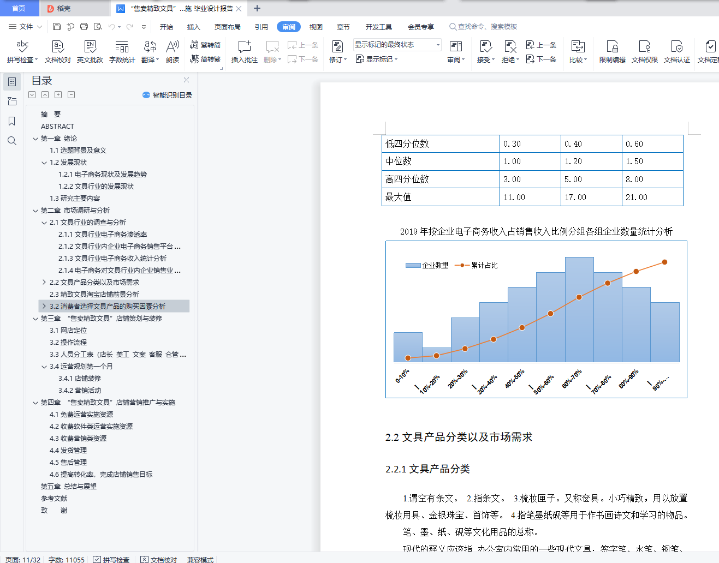Select the outline (目录) icon in left sidebar
The image size is (719, 563).
pos(12,82)
